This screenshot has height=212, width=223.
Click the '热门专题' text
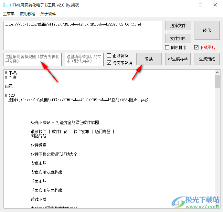[102, 132]
